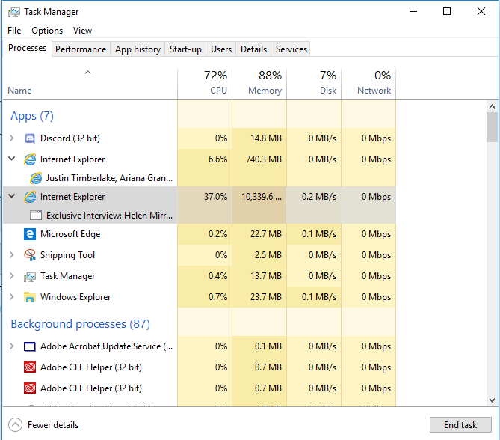Click the Discord app icon
Screen dimensions: 500x440
click(x=30, y=138)
